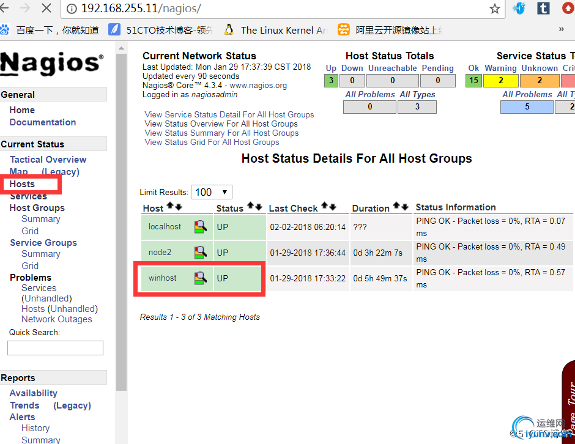This screenshot has width=575, height=444.
Task: Open Host Groups in sidebar
Action: pos(37,208)
